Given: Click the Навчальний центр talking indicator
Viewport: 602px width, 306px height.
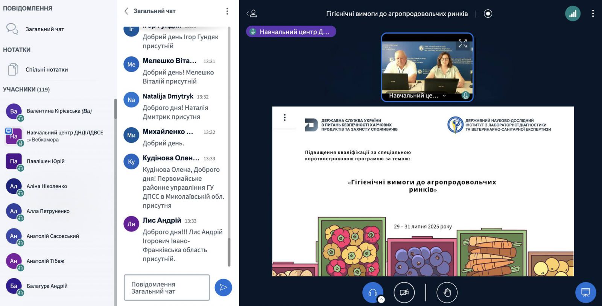Looking at the screenshot, I should click(291, 32).
